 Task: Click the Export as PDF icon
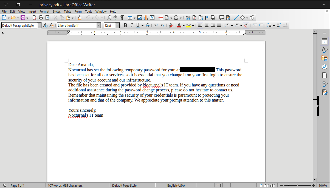35,18
